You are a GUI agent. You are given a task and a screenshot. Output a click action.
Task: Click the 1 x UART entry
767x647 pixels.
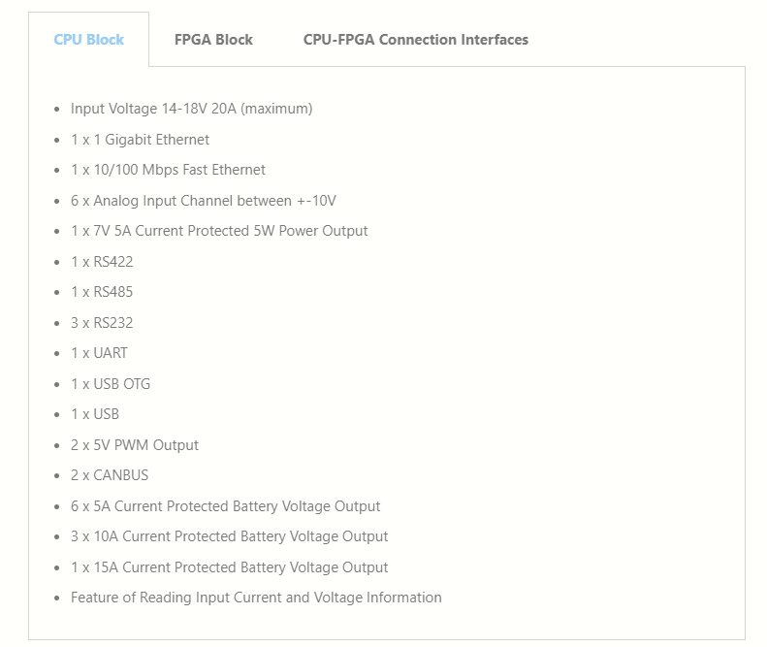click(99, 353)
